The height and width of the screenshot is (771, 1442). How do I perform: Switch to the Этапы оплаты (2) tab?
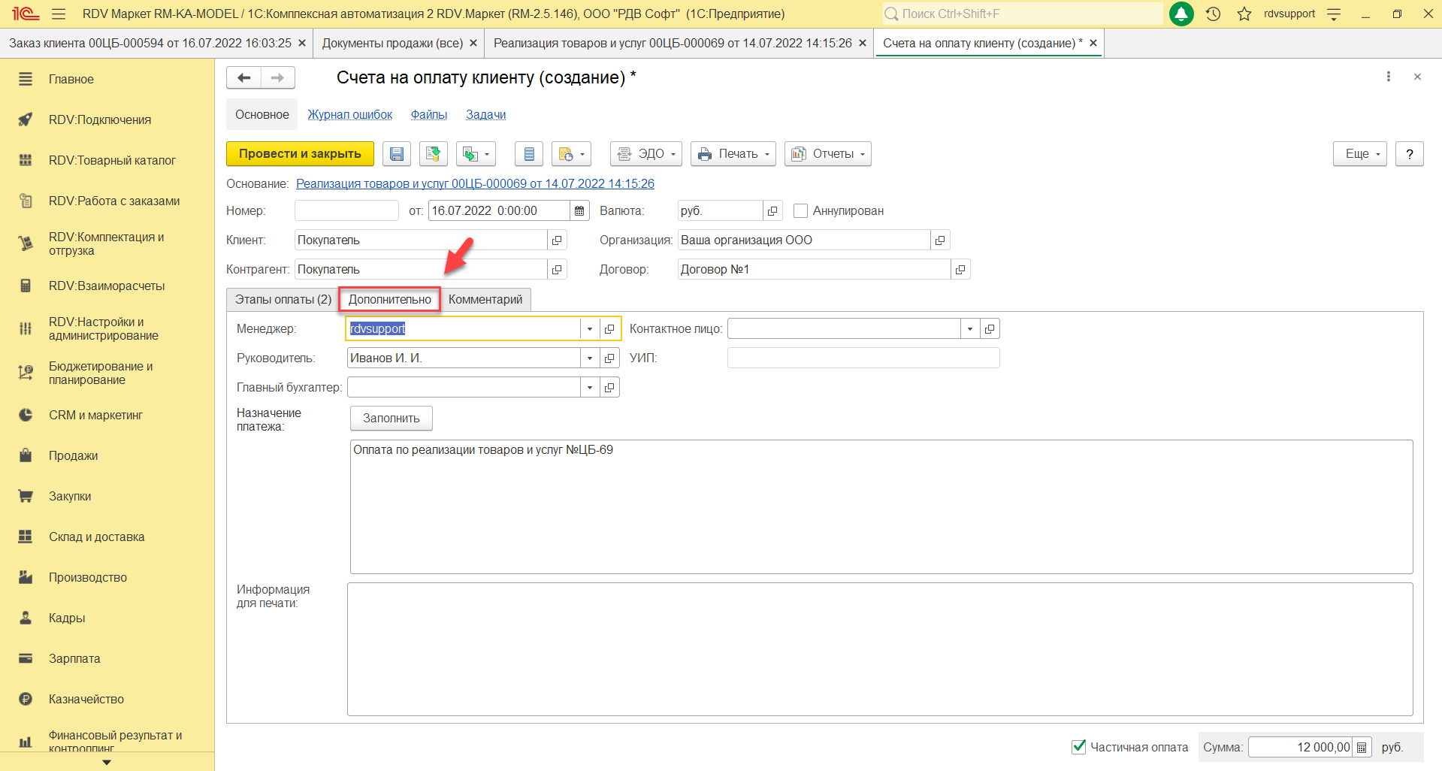283,300
